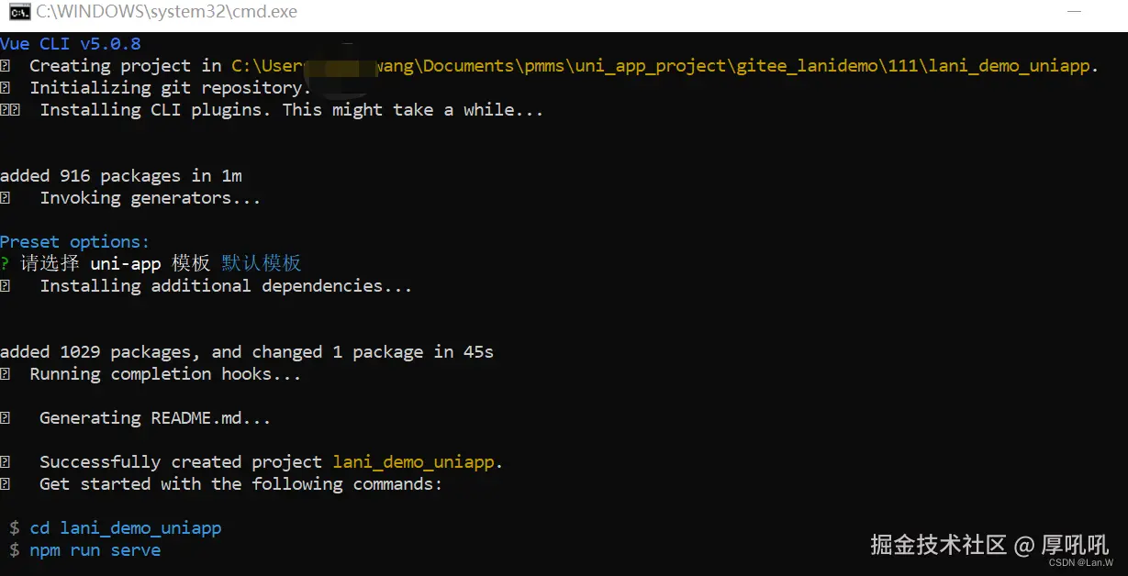Click the 'cd lani_demo_uniapp' command text
The image size is (1128, 576).
click(125, 527)
